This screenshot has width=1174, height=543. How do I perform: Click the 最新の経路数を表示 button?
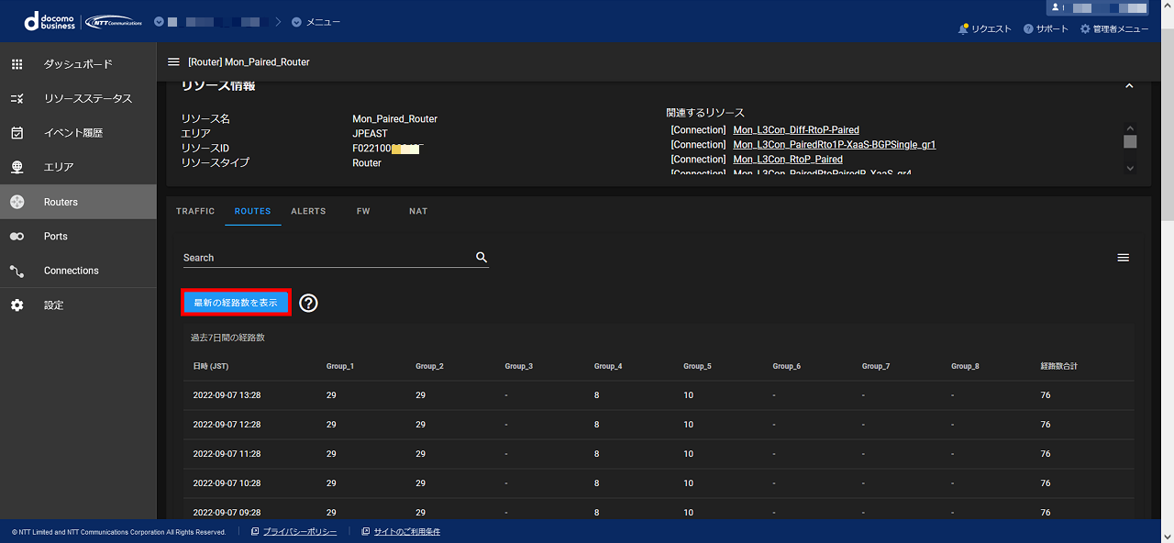[x=236, y=302]
